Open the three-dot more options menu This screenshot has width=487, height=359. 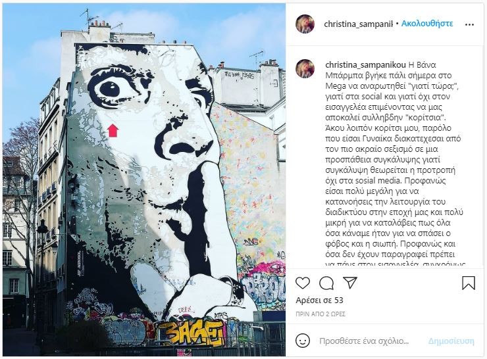(469, 25)
